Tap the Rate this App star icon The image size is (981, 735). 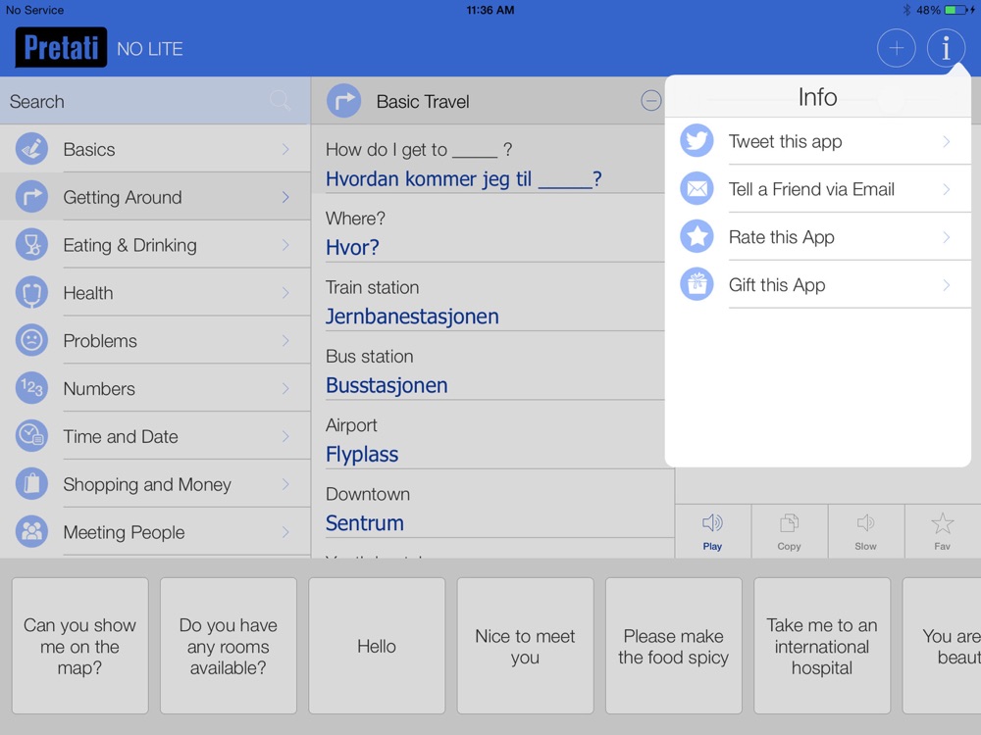click(x=697, y=236)
